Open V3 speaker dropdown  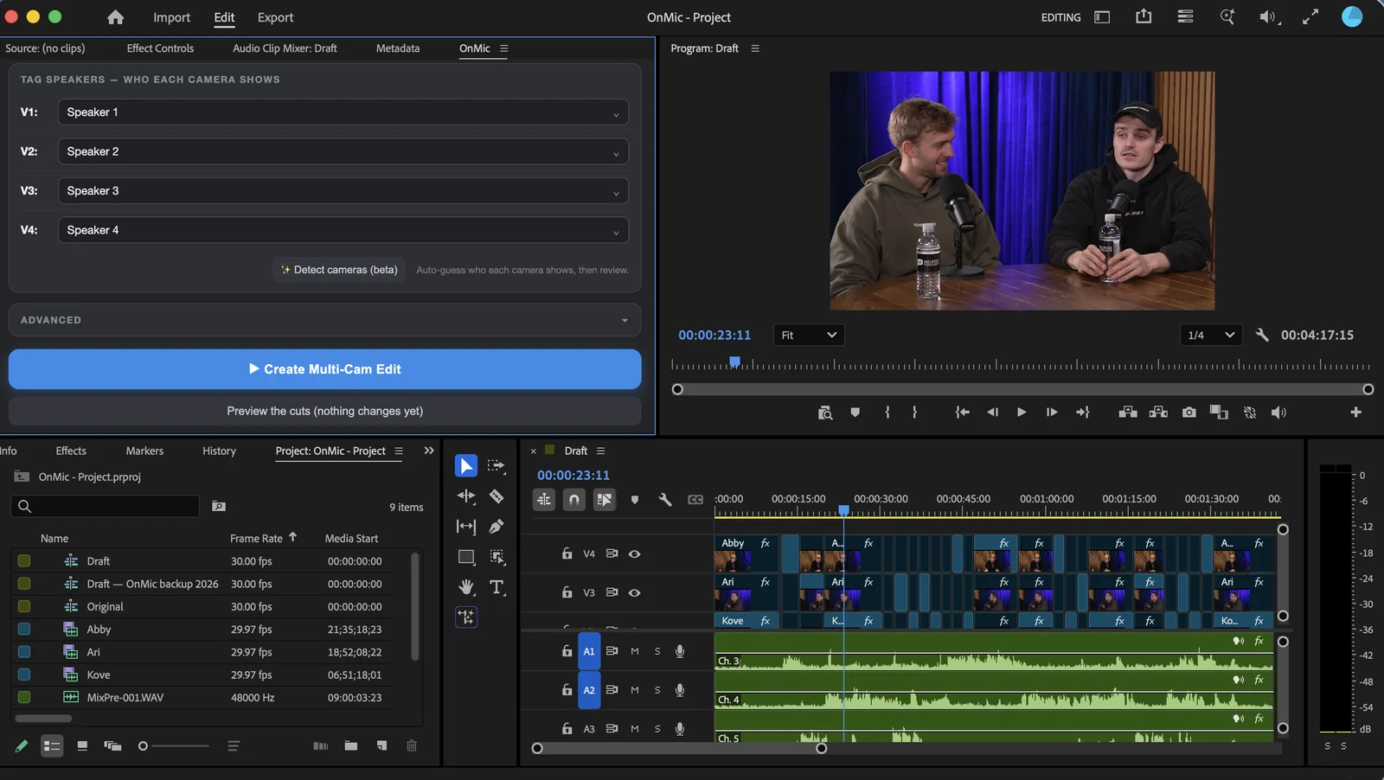pyautogui.click(x=343, y=190)
